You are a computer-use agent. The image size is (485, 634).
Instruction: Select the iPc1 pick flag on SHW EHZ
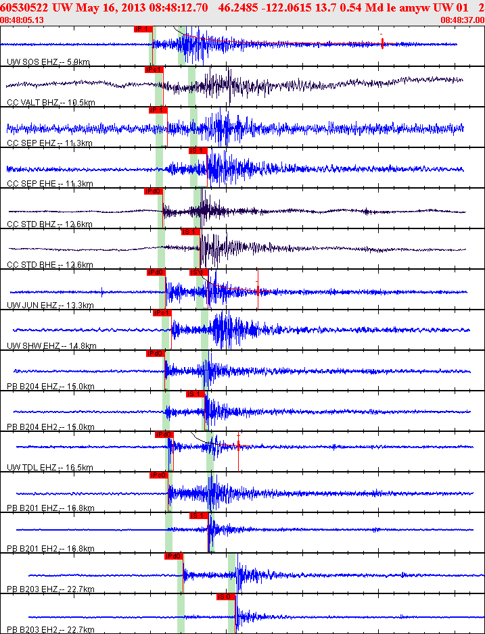click(x=162, y=313)
